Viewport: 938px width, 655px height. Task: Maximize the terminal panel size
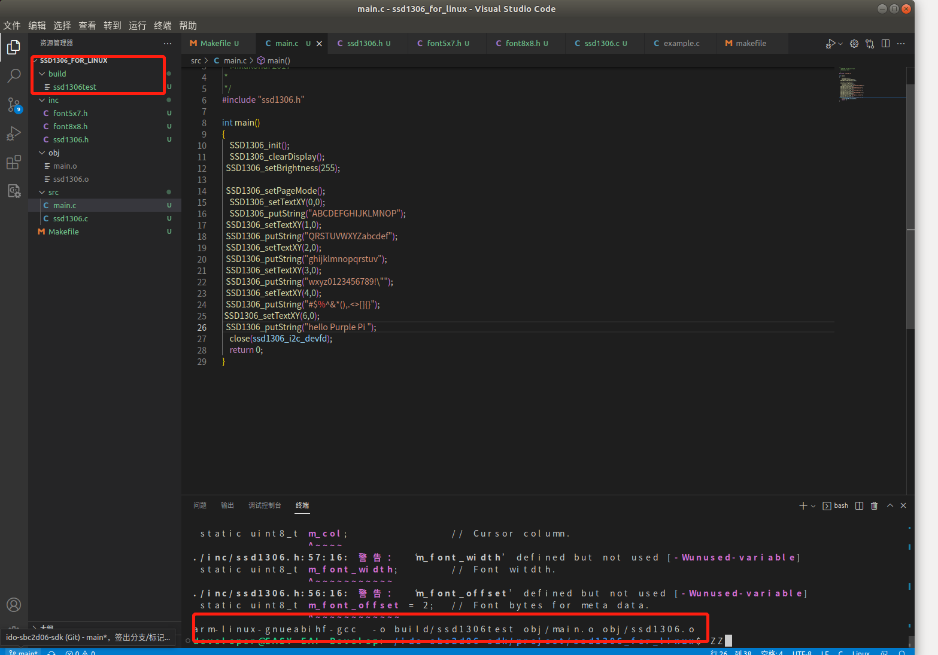tap(890, 505)
